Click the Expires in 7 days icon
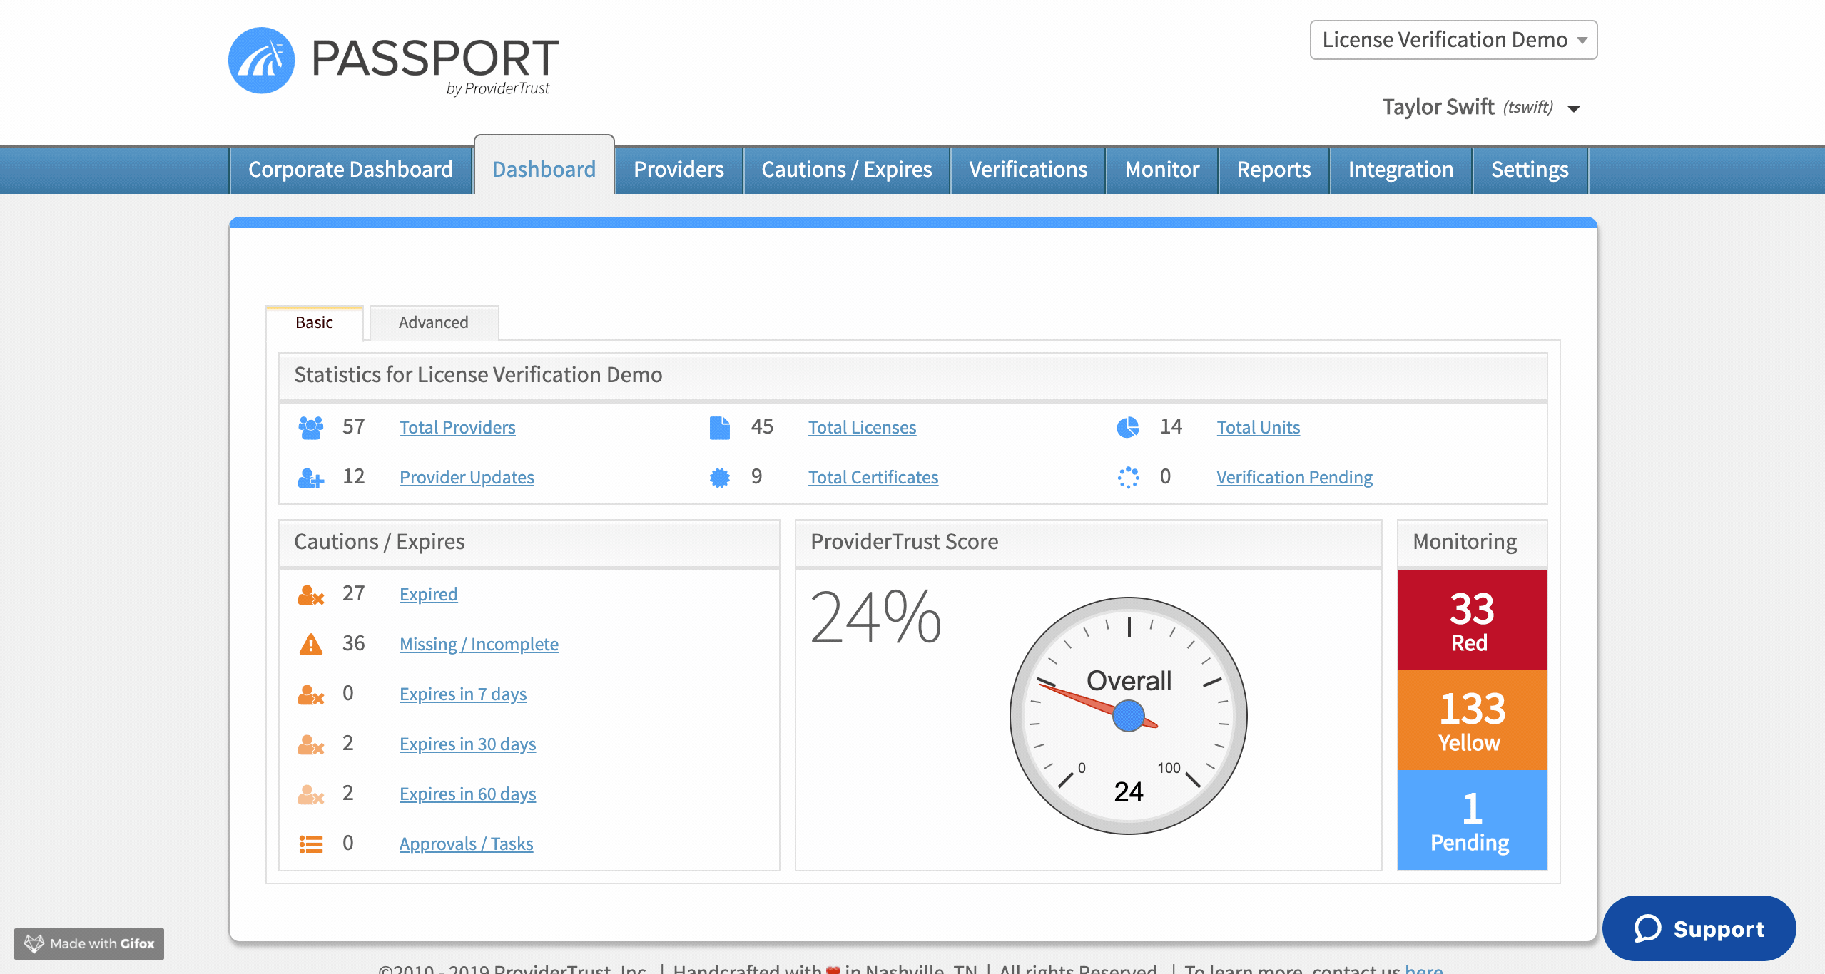 [310, 694]
